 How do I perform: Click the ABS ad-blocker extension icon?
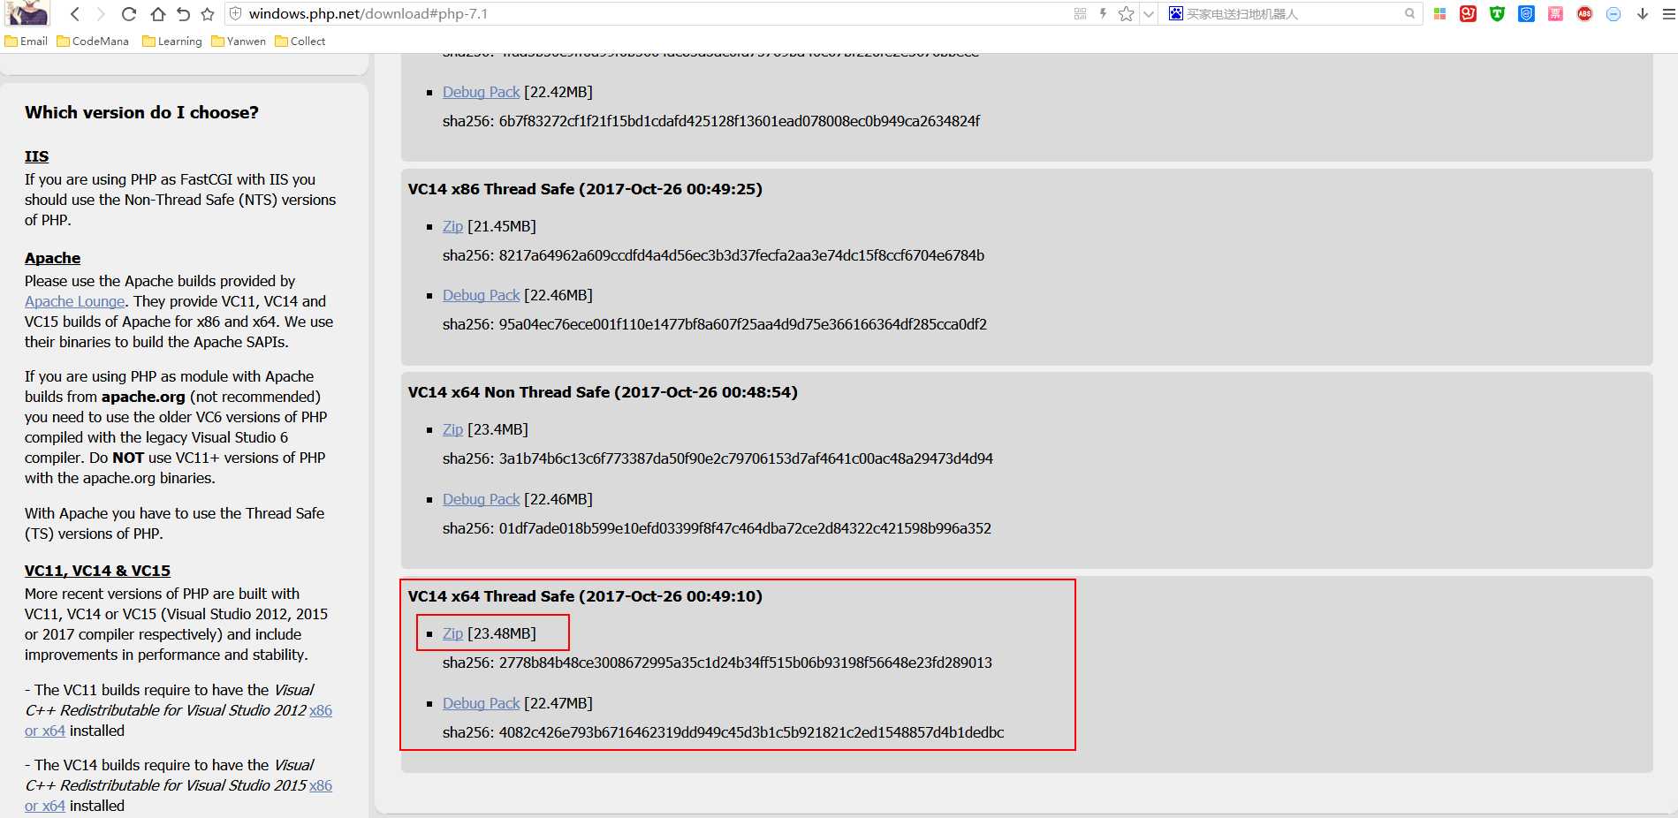click(x=1584, y=13)
